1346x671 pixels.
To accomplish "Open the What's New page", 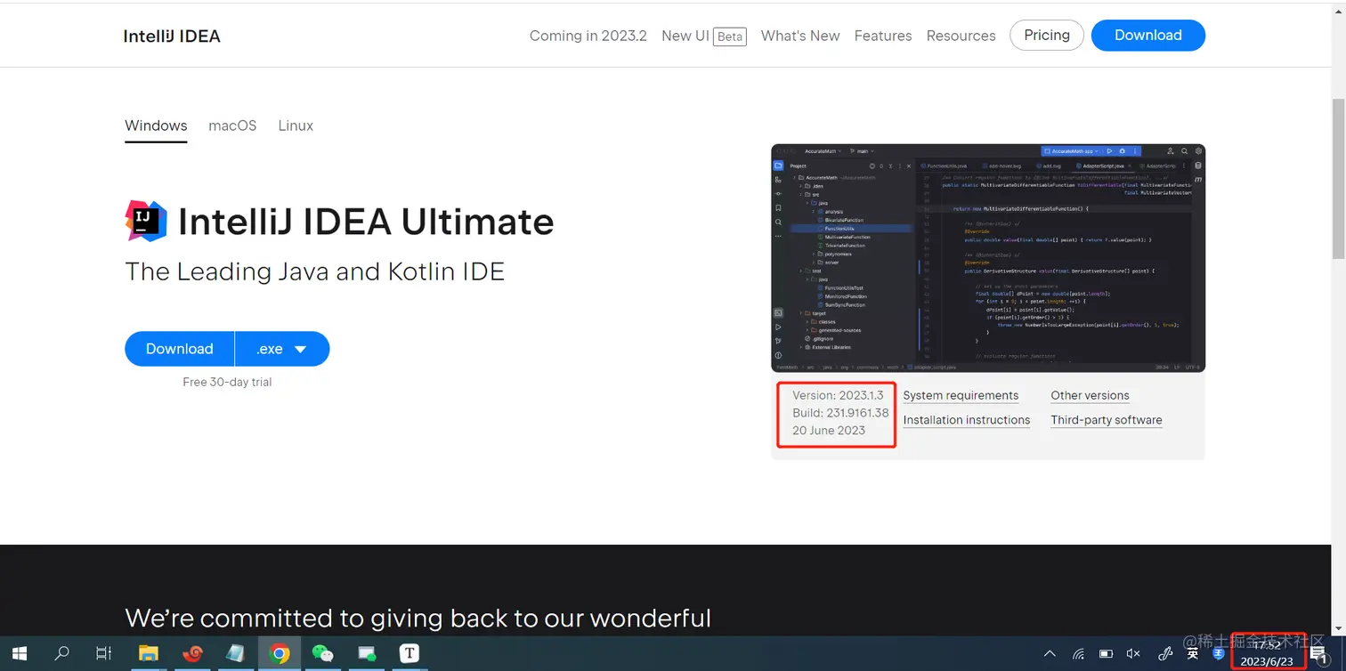I will coord(800,36).
